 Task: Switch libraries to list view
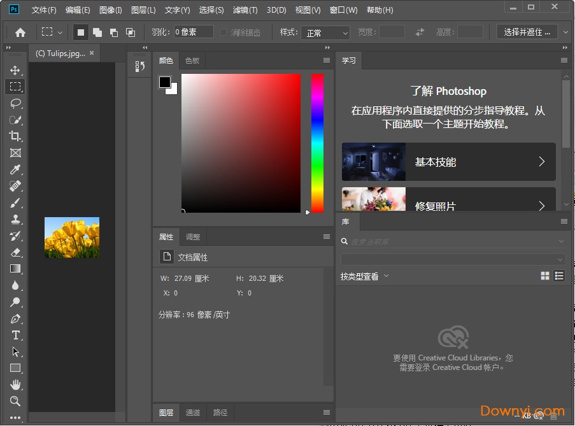(x=559, y=276)
